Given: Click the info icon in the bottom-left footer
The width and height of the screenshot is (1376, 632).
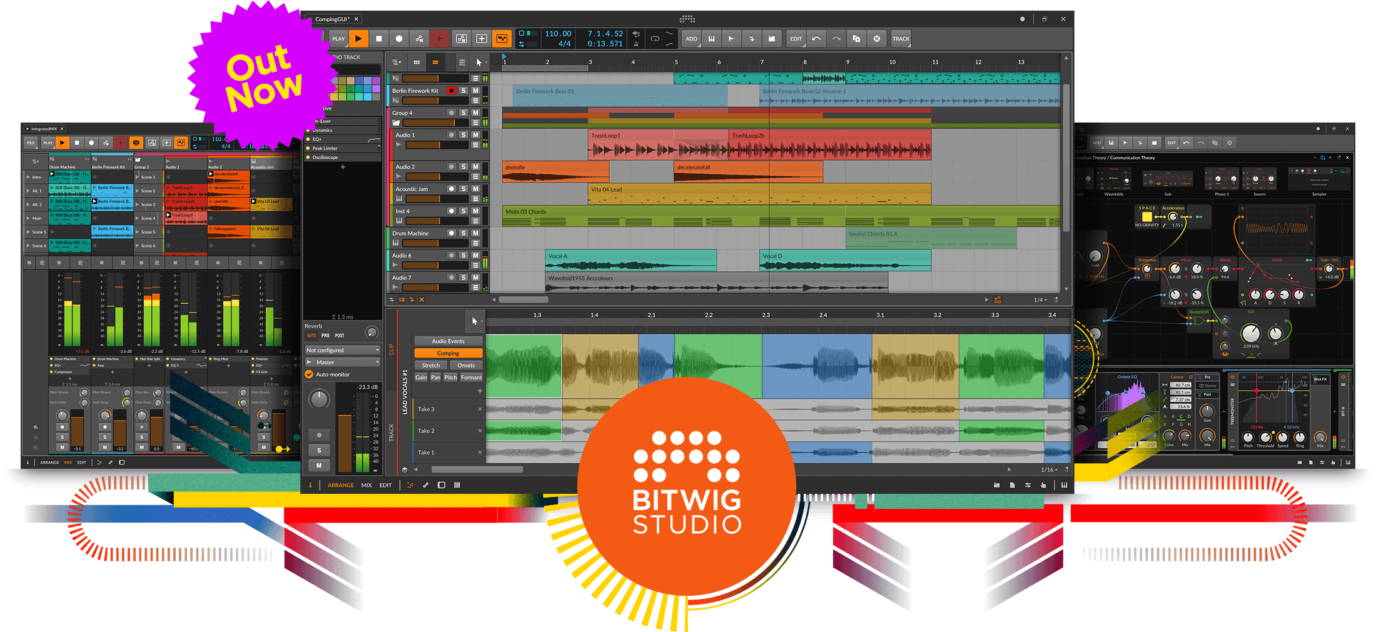Looking at the screenshot, I should [311, 484].
